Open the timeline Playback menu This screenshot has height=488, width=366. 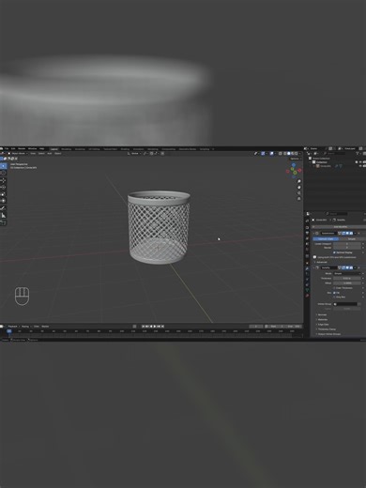tap(13, 327)
